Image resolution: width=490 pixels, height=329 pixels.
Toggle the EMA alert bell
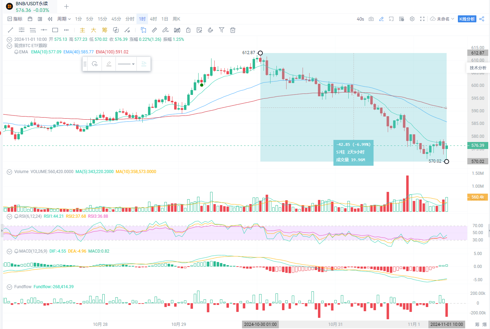pos(16,52)
